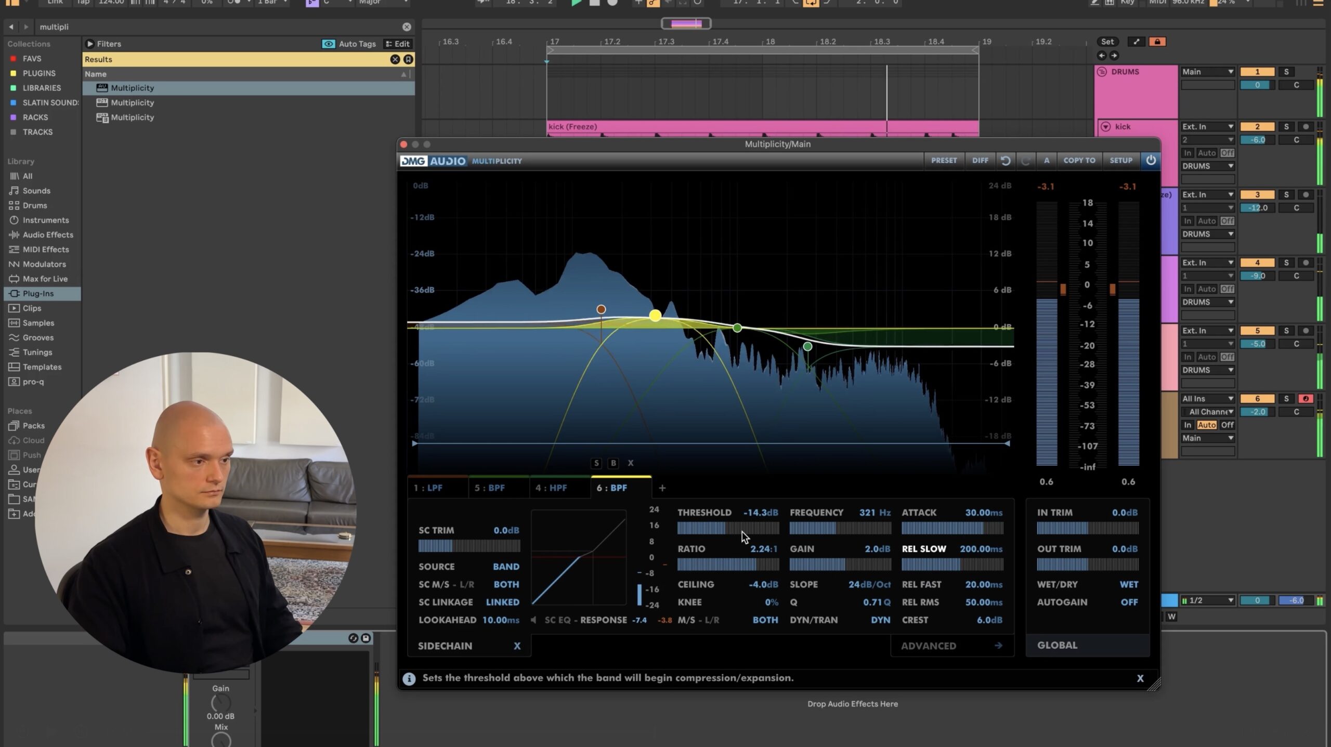Click the Multiplicity power bypass icon
The width and height of the screenshot is (1331, 747).
1151,160
